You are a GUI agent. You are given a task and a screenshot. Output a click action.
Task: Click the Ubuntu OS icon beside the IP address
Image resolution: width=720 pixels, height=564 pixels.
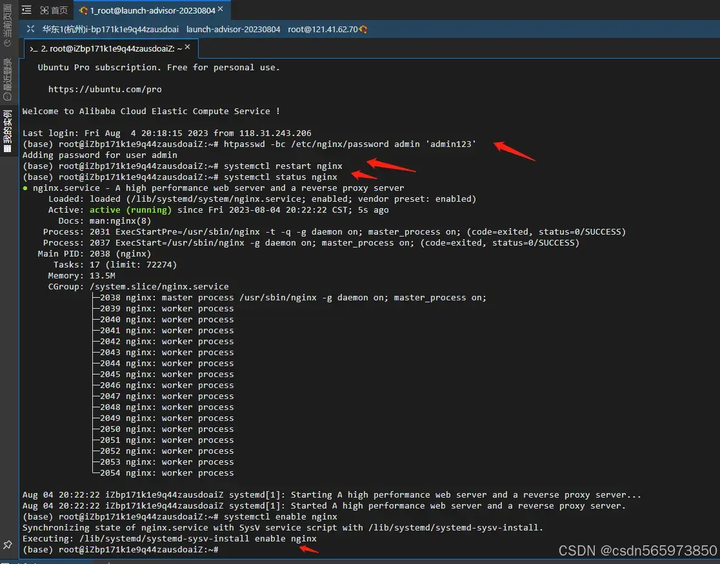(x=363, y=29)
